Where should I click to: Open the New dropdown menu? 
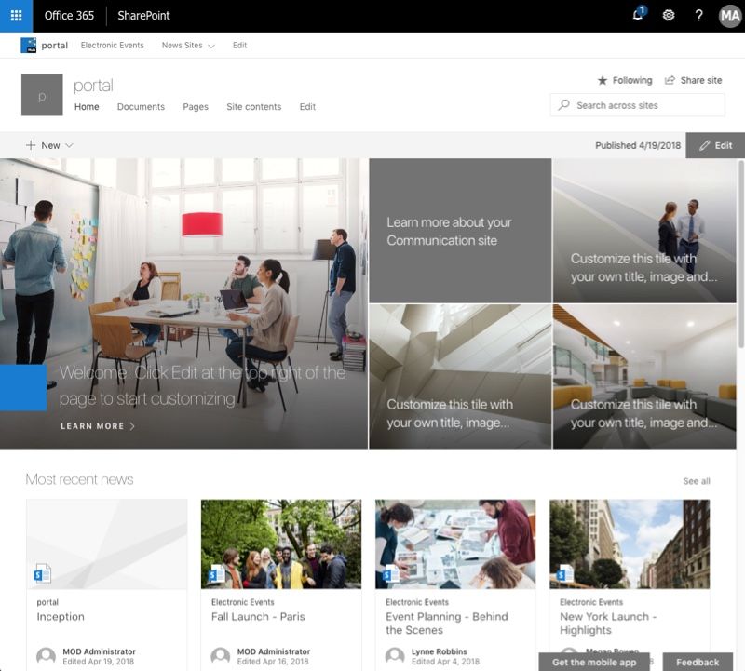pos(47,145)
